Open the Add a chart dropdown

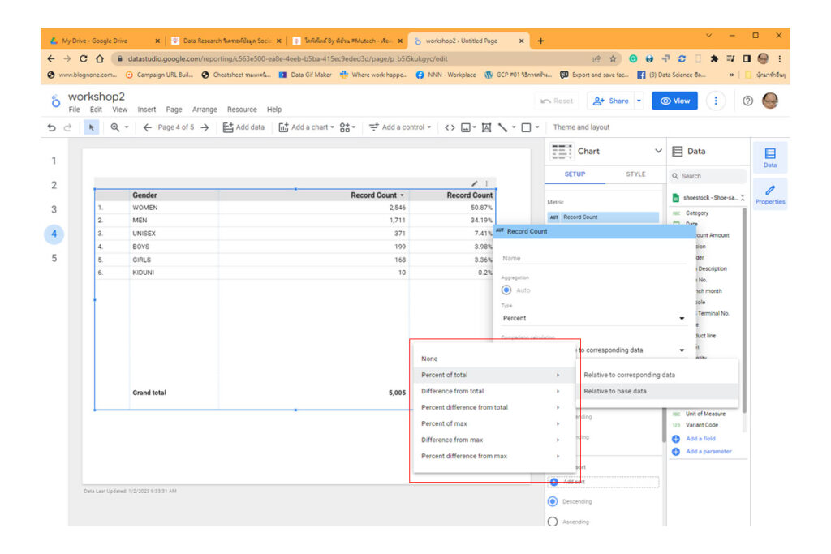[306, 127]
